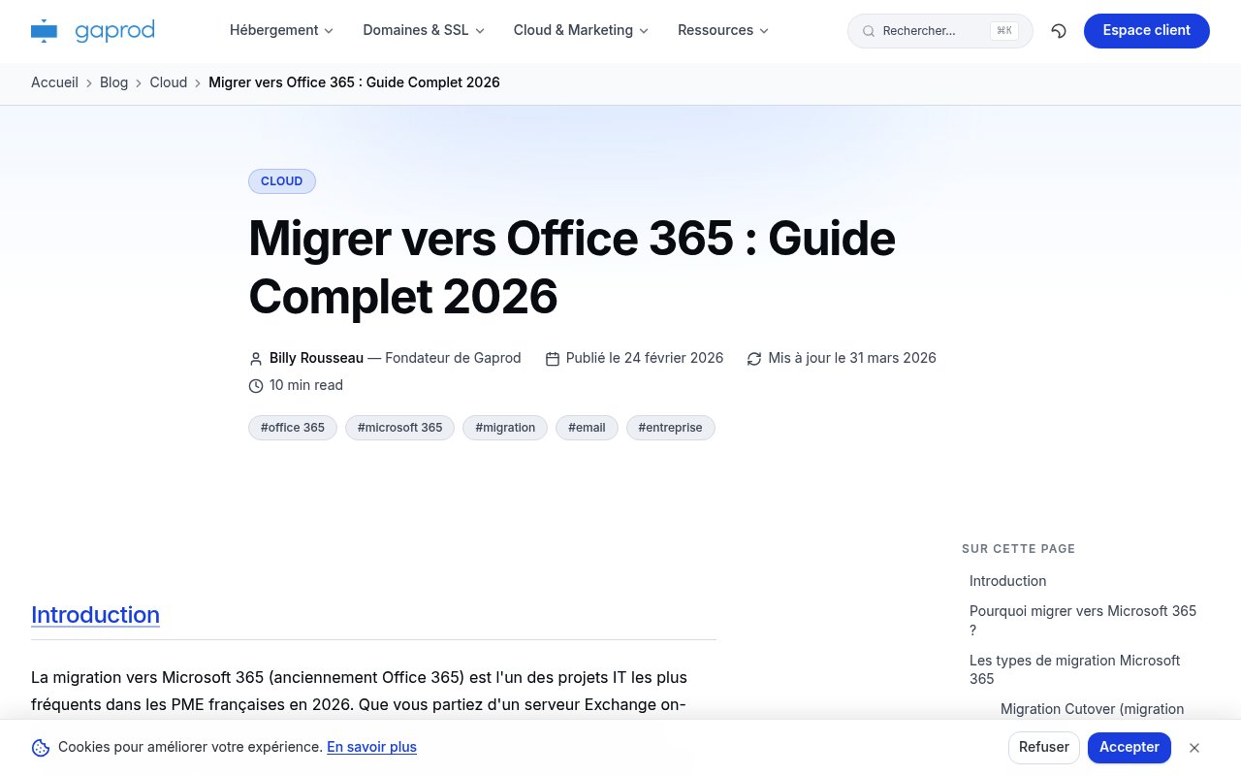
Task: Select the #email tag
Action: coord(587,428)
